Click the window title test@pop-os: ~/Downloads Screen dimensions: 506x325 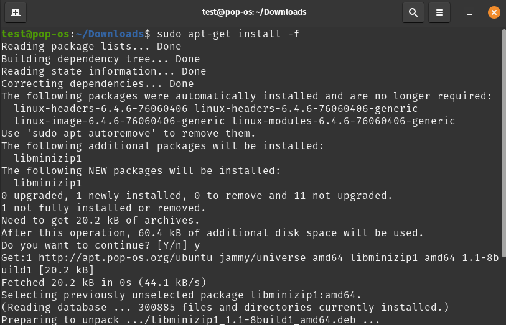click(254, 12)
